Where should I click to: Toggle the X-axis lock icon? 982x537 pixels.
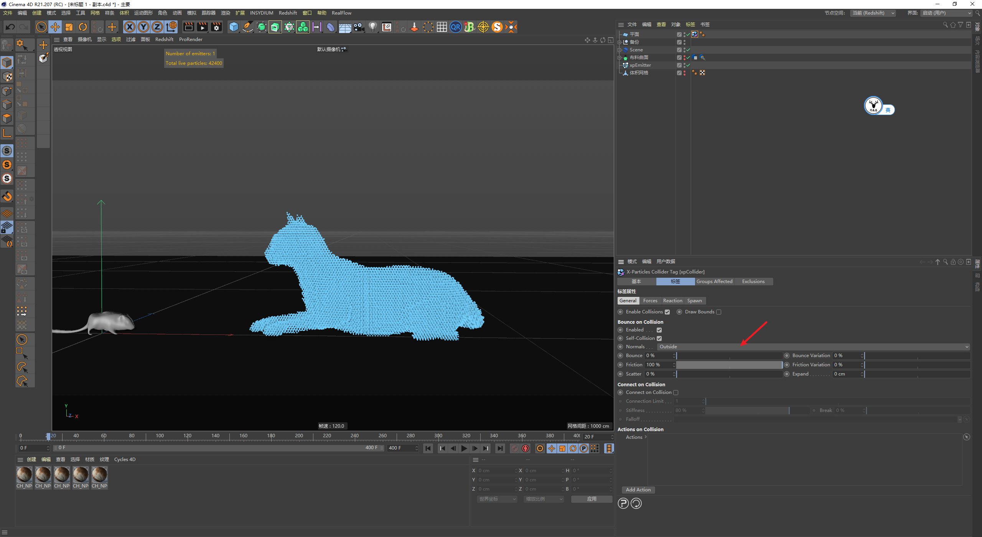[x=130, y=27]
